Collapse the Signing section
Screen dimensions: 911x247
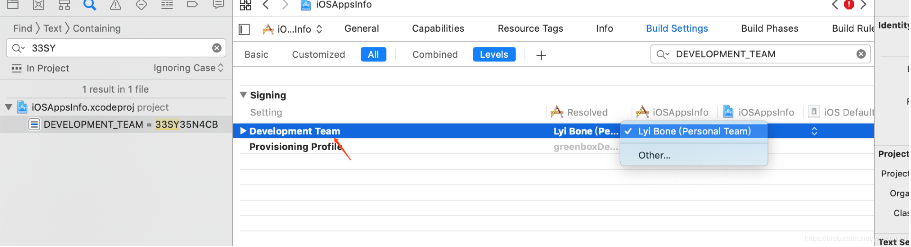[x=243, y=95]
